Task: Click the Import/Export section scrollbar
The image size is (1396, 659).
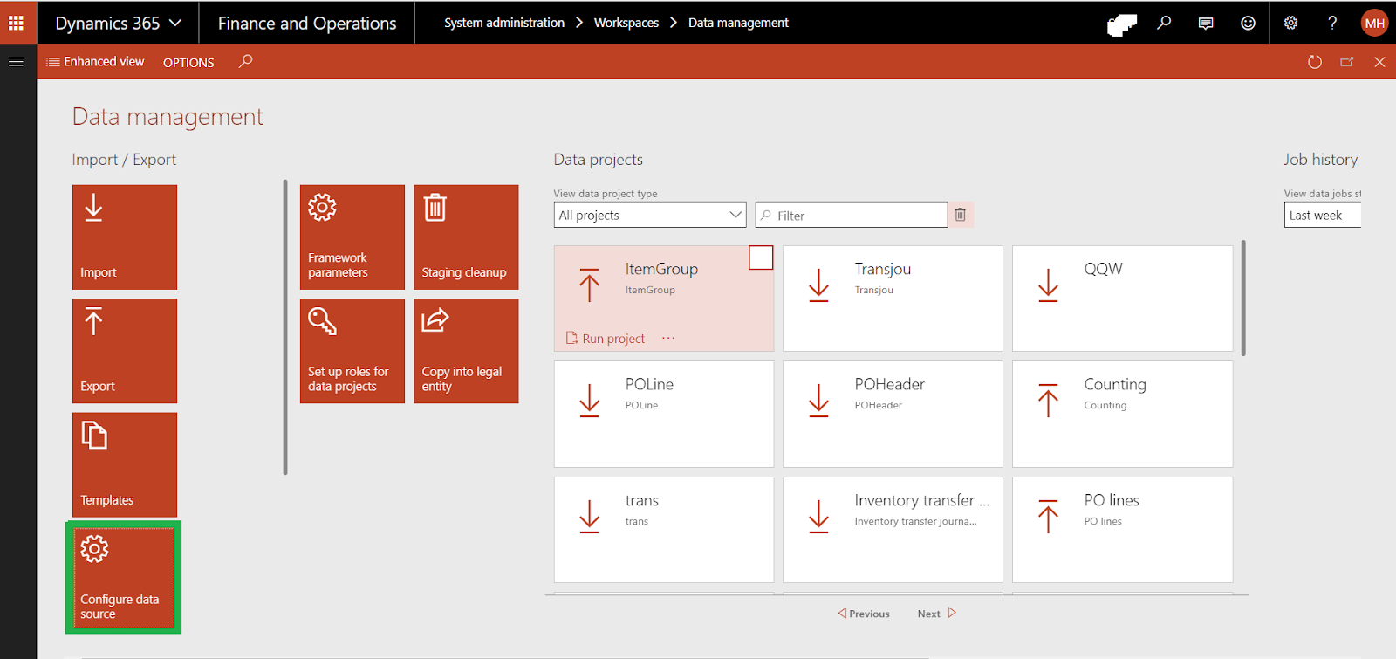Action: (x=285, y=327)
